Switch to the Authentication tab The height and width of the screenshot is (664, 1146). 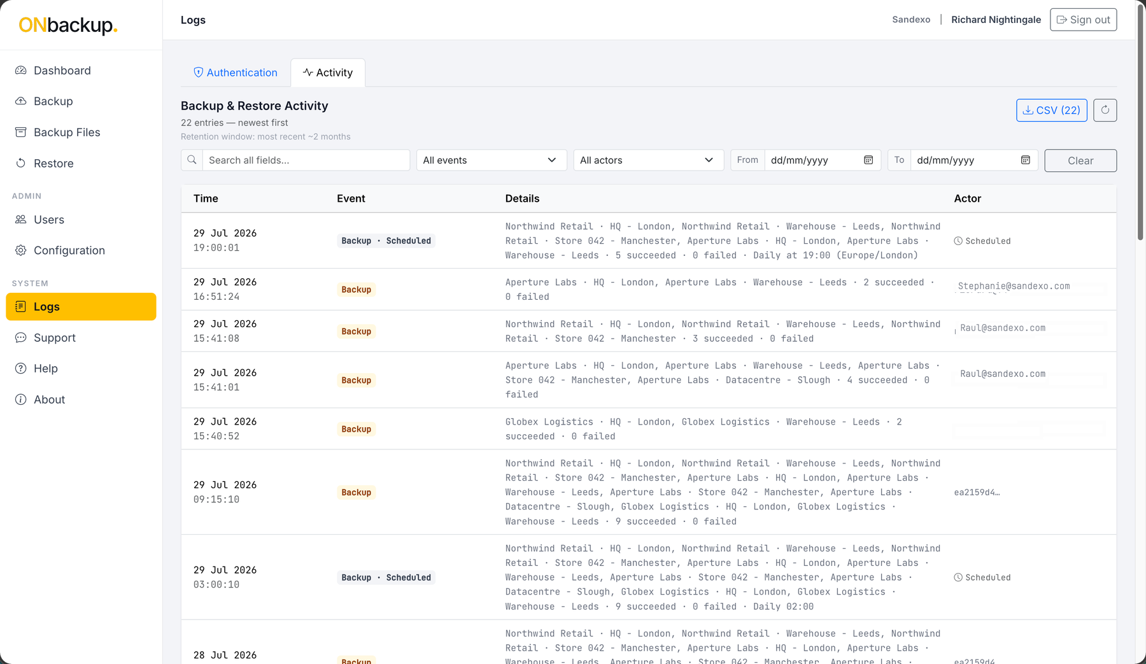236,73
